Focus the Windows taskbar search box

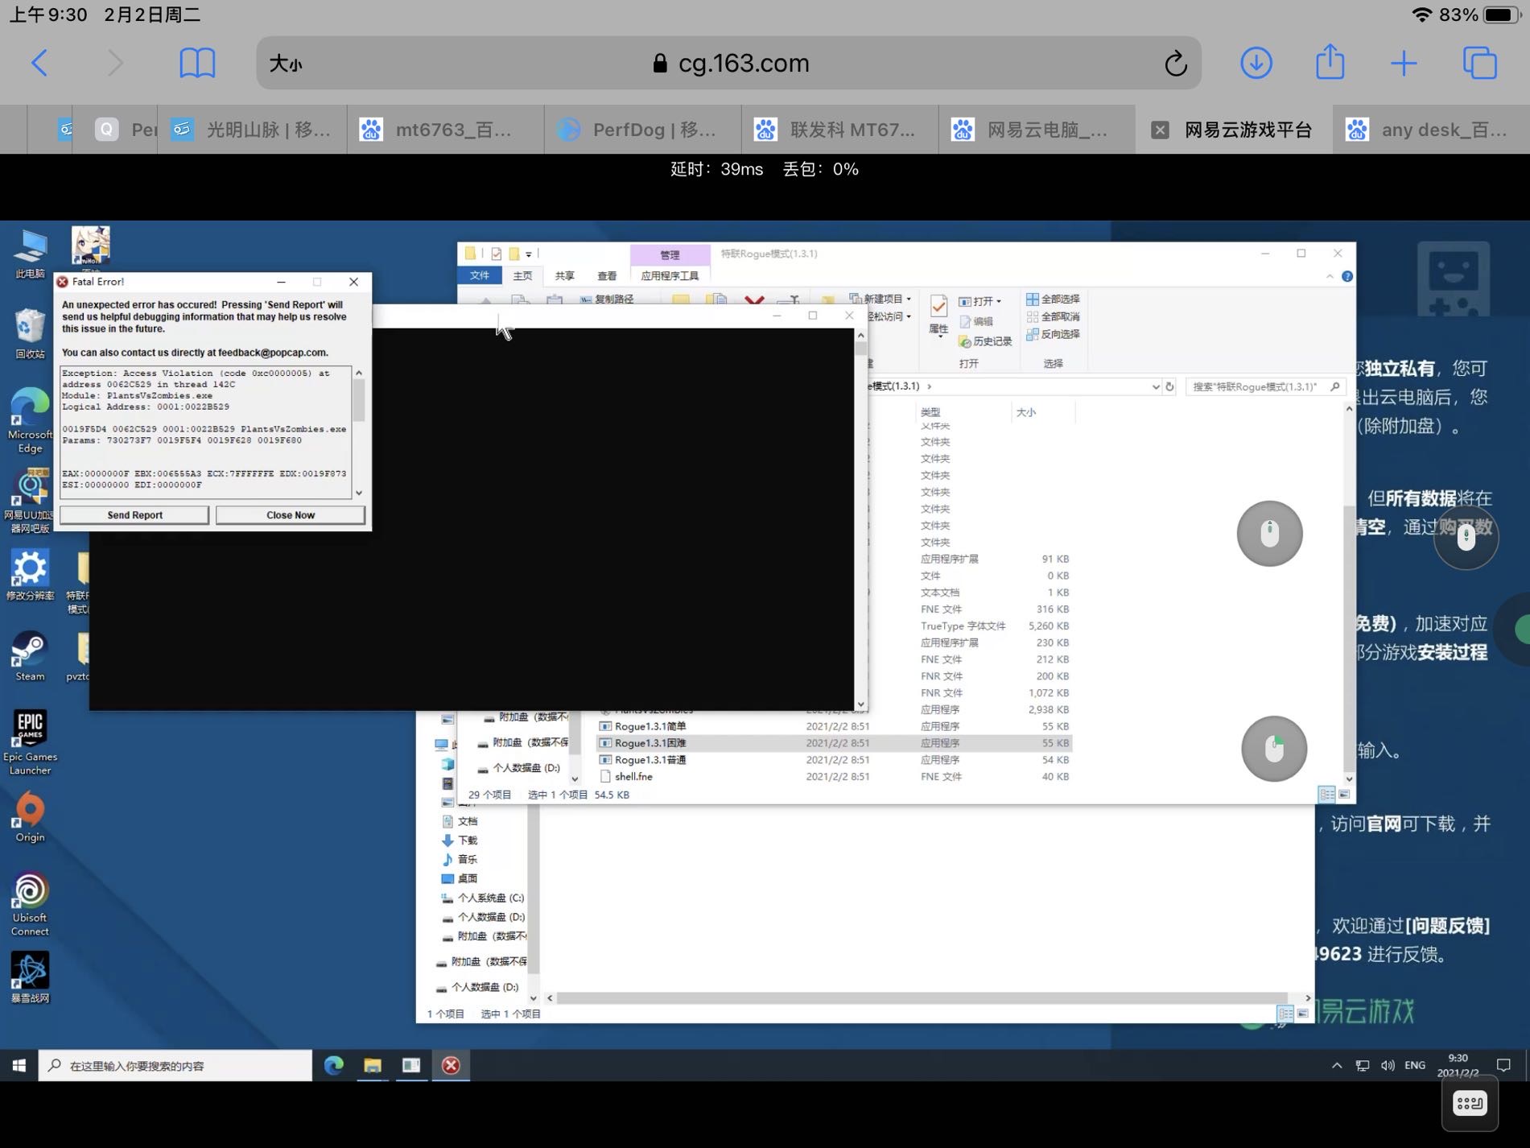point(175,1065)
